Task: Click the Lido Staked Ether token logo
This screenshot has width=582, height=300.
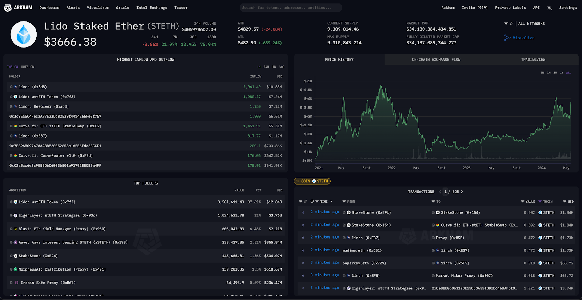Action: [x=24, y=35]
